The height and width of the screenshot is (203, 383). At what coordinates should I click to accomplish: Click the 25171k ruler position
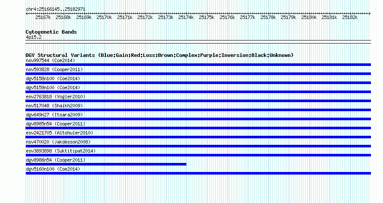click(x=125, y=17)
